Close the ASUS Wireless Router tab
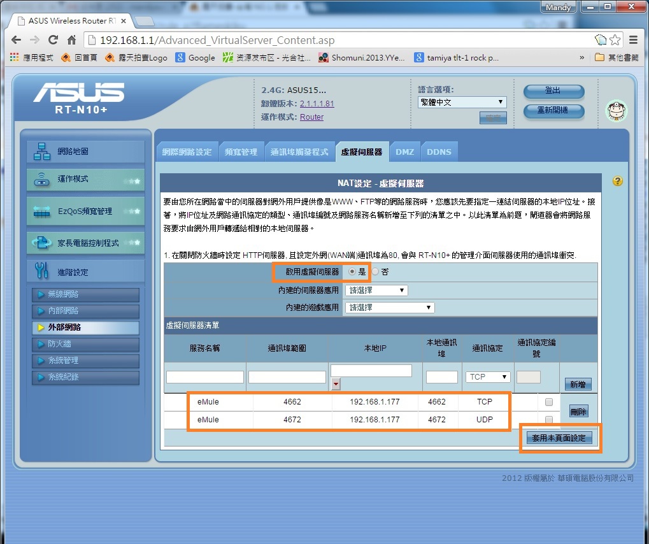Screen dimensions: 649x544 [x=124, y=20]
